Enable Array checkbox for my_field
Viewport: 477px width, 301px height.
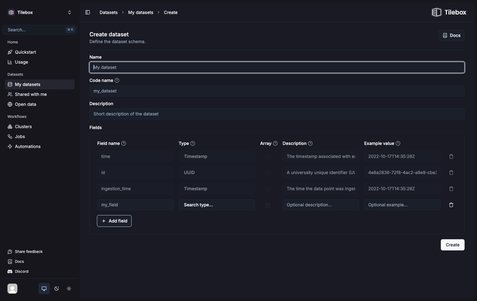pyautogui.click(x=267, y=205)
